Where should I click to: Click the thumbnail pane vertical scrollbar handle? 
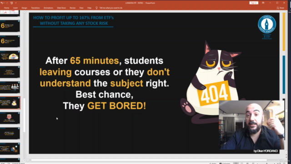click(24, 115)
